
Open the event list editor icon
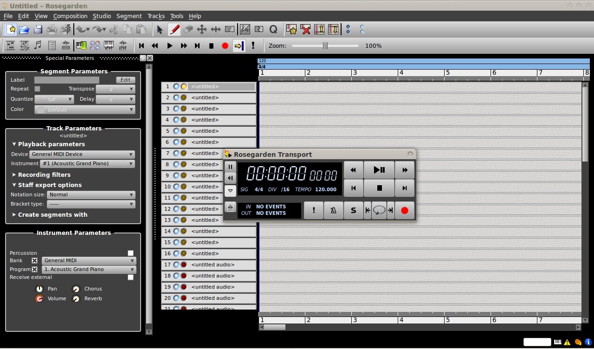click(52, 45)
